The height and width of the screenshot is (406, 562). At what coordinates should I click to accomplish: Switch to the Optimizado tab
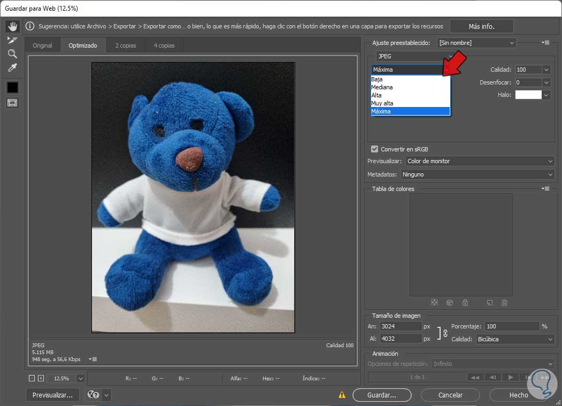pos(83,45)
